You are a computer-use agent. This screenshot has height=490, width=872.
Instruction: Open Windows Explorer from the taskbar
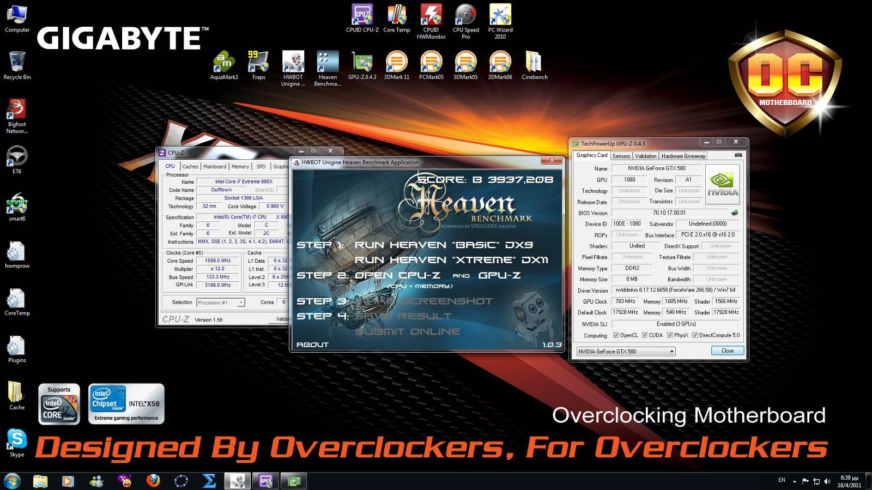pyautogui.click(x=40, y=481)
